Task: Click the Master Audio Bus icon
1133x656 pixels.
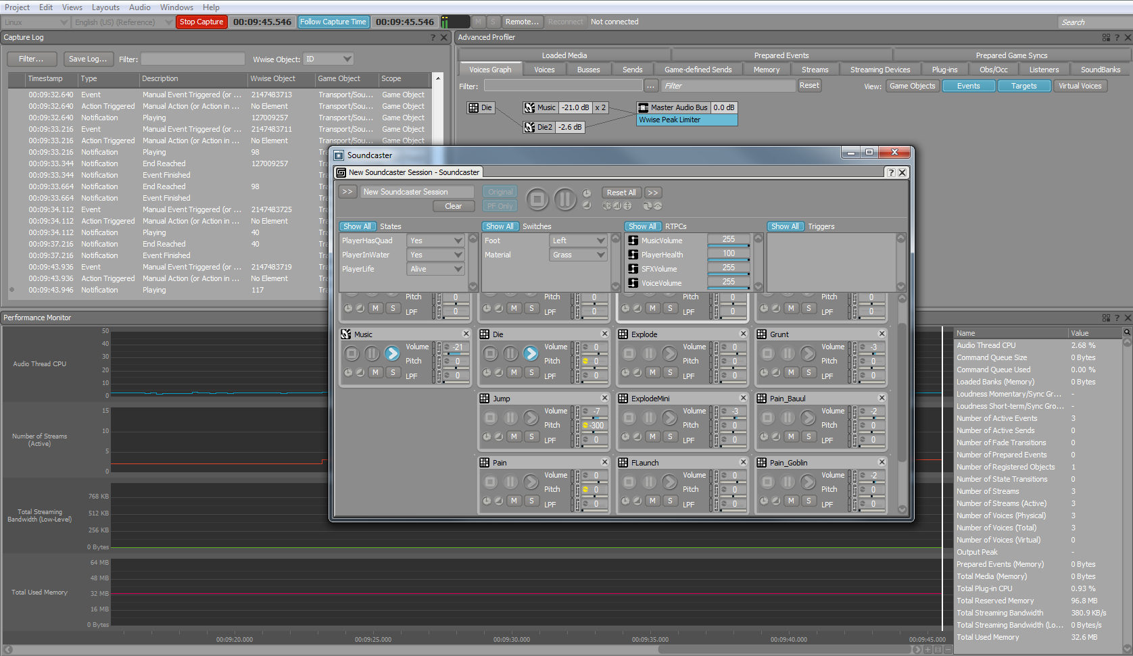Action: click(643, 107)
